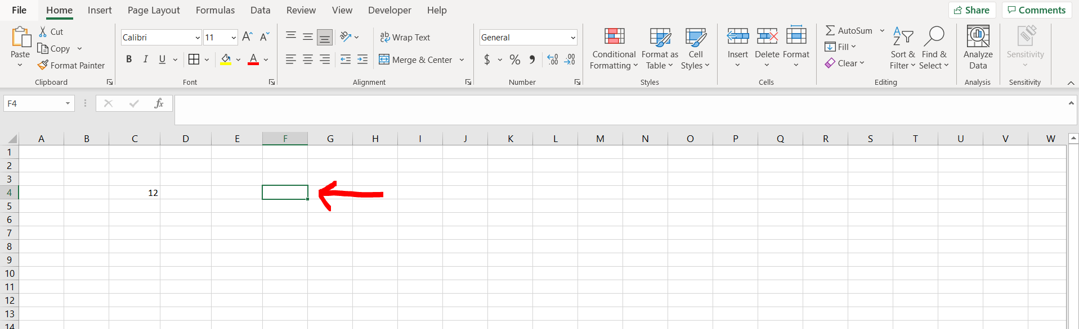The width and height of the screenshot is (1079, 329).
Task: Collapse the ribbon with the chevron
Action: coord(1071,83)
